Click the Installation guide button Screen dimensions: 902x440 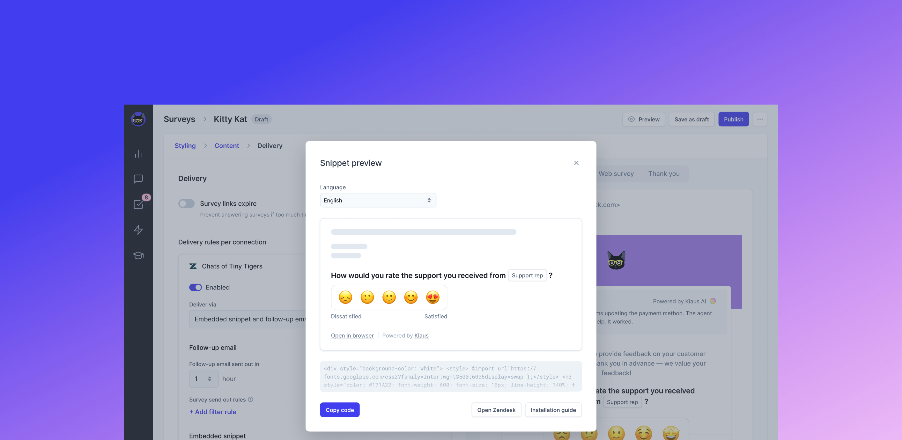pyautogui.click(x=553, y=409)
